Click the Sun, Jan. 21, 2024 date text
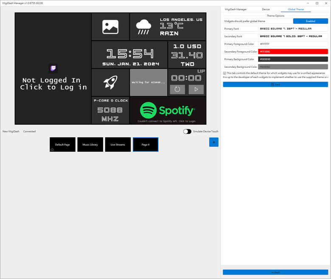 131,64
